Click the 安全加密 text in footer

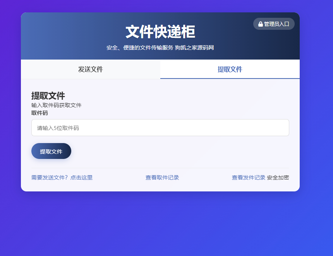point(278,177)
